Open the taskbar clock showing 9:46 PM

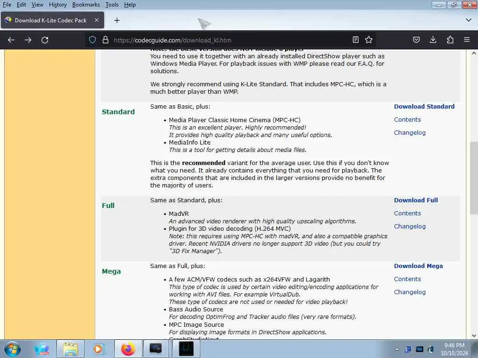point(454,349)
